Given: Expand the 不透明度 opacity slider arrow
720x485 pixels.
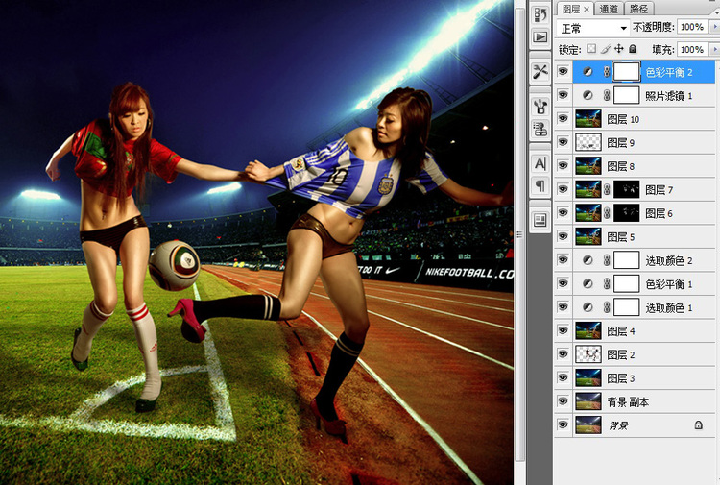Looking at the screenshot, I should click(x=714, y=27).
